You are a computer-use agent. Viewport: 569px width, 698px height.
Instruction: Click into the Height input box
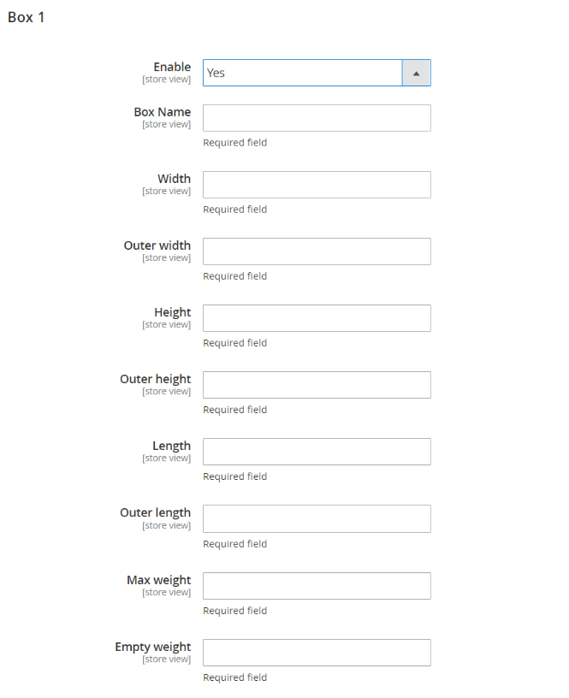point(317,318)
